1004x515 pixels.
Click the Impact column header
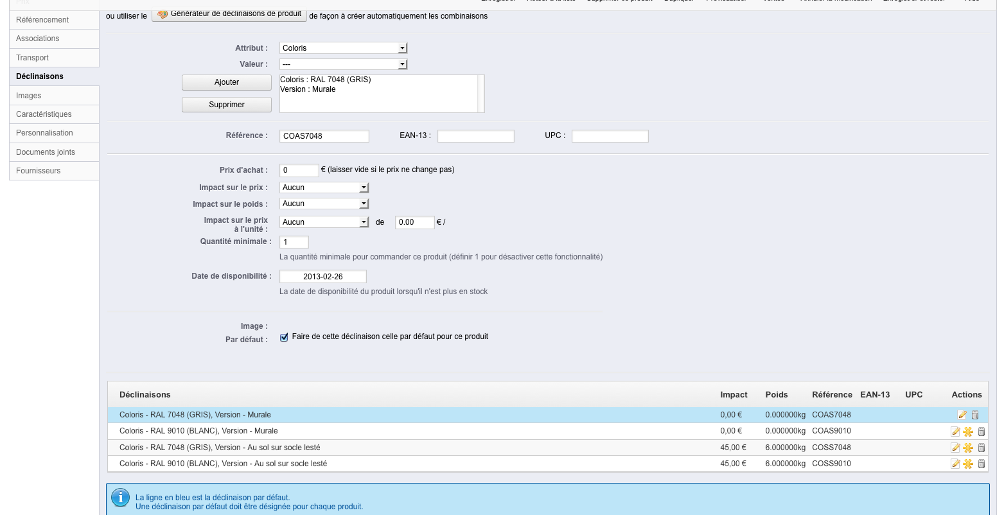734,395
